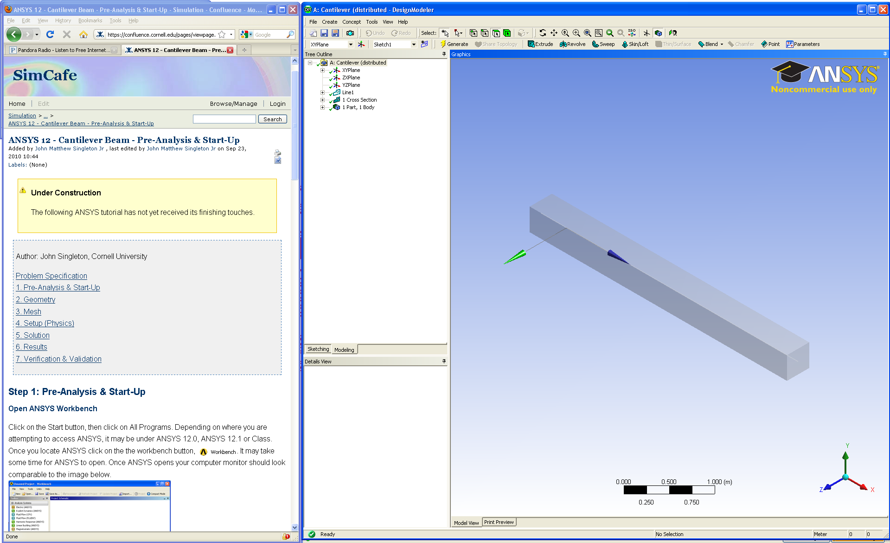
Task: Switch to Print Preview tab
Action: tap(499, 522)
